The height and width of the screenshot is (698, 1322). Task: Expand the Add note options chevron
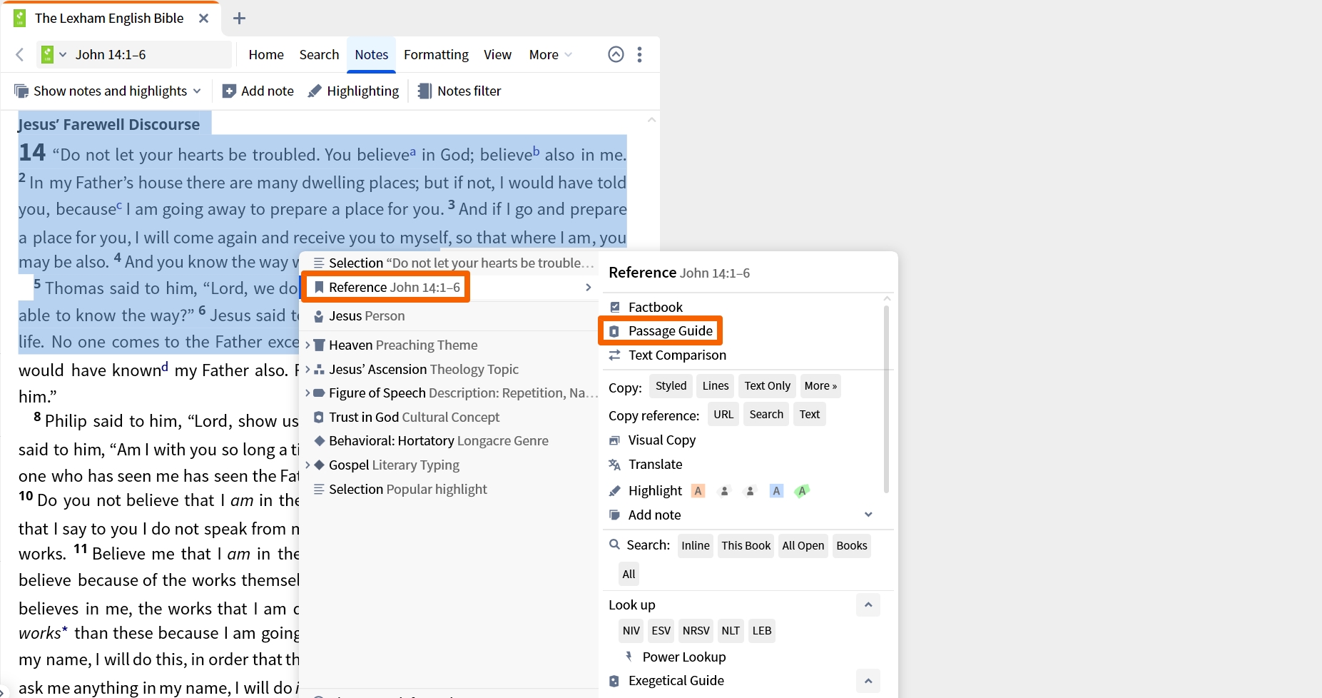click(868, 515)
